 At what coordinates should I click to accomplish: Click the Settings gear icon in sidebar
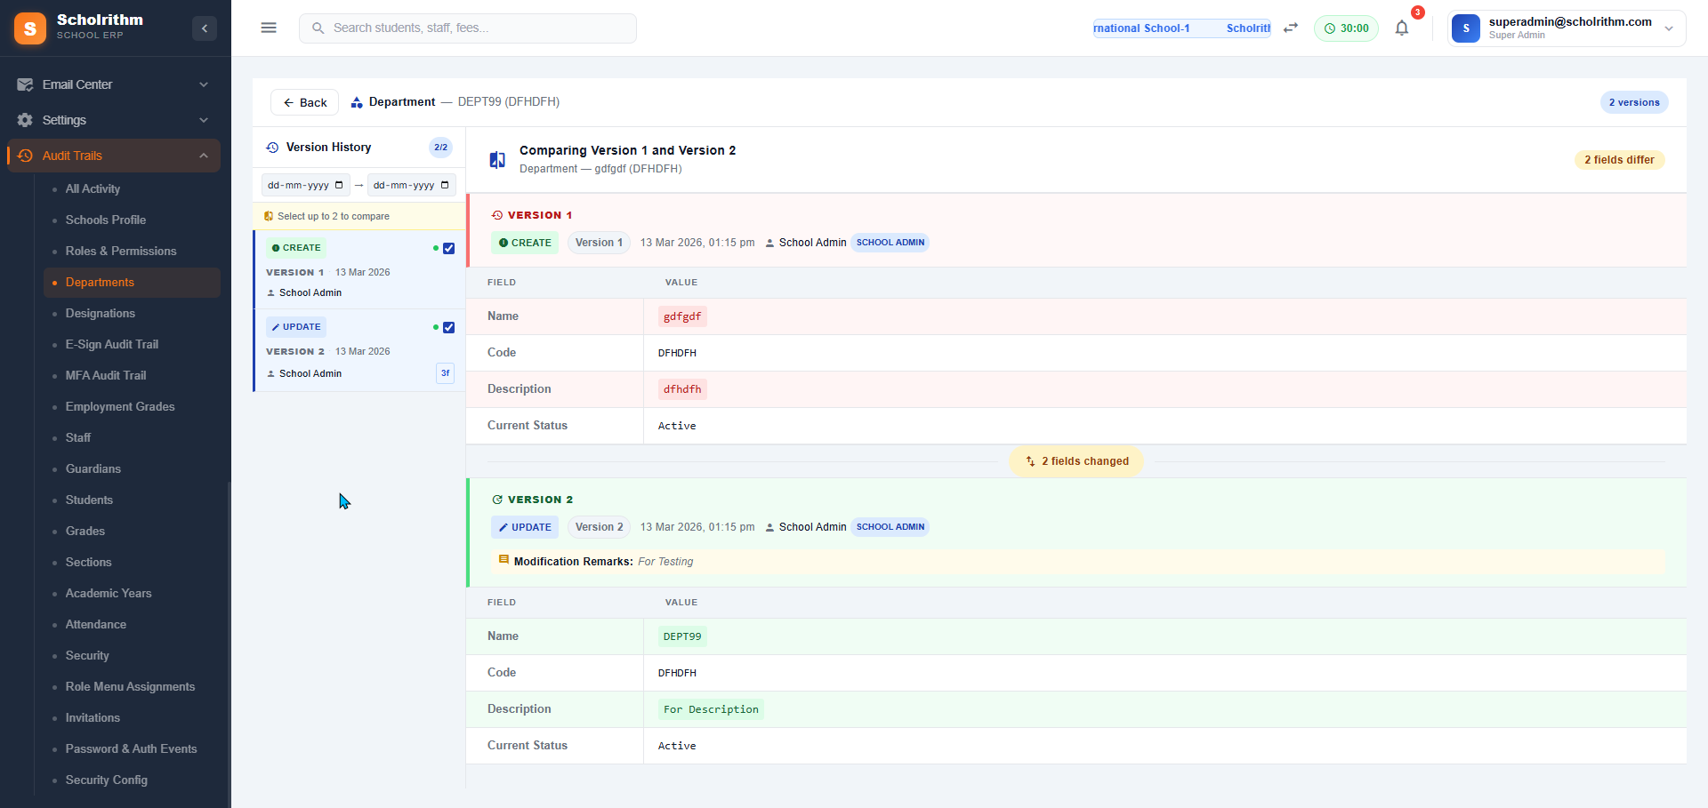tap(26, 120)
